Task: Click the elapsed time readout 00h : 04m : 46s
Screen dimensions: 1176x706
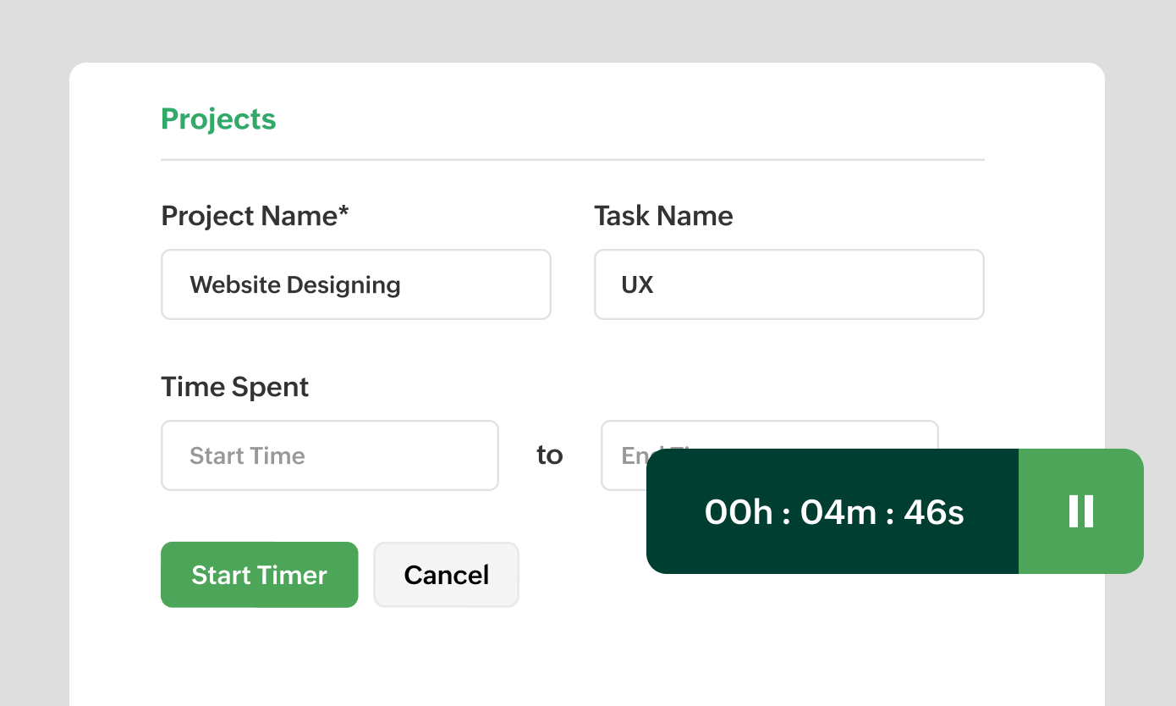Action: click(x=832, y=511)
